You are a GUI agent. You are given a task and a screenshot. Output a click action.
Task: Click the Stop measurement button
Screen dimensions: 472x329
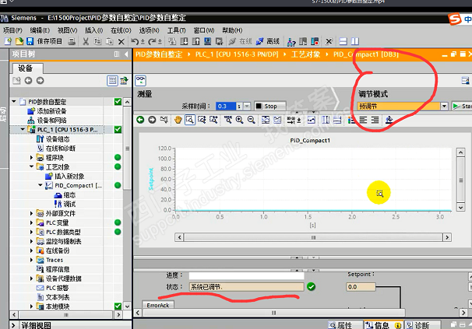click(269, 106)
